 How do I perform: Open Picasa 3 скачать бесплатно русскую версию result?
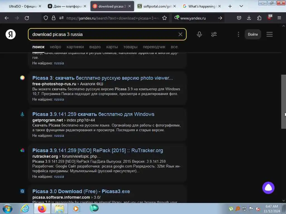click(x=103, y=78)
